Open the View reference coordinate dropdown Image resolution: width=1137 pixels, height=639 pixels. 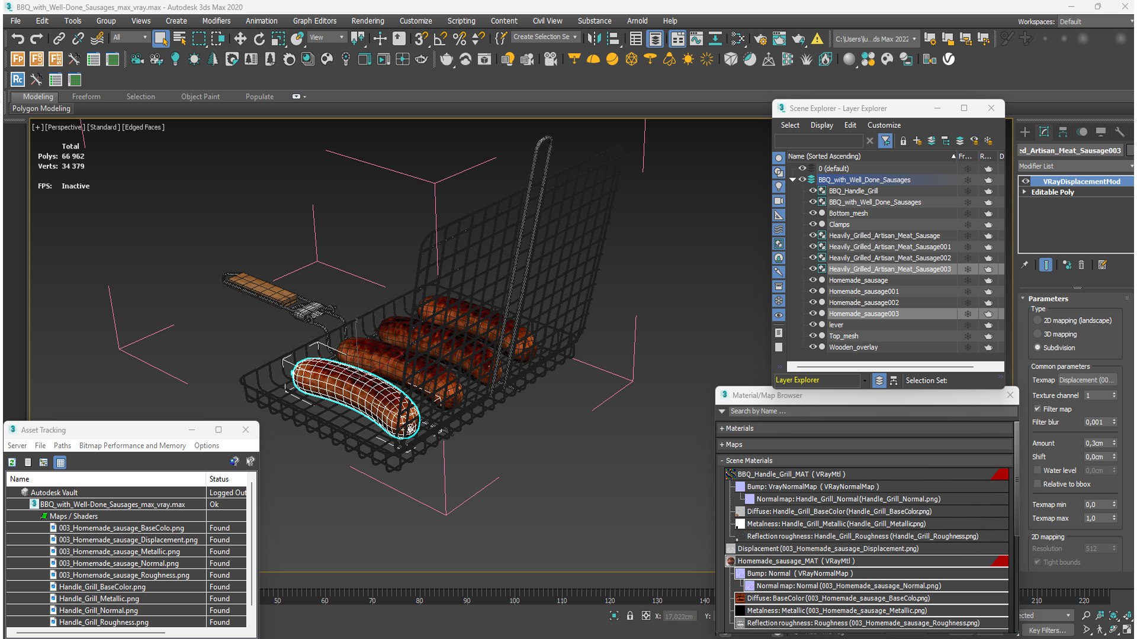click(327, 37)
